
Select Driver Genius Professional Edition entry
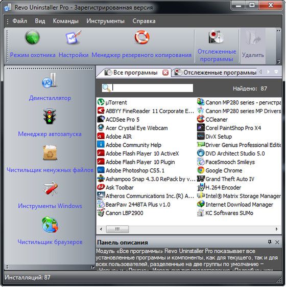coord(239,145)
